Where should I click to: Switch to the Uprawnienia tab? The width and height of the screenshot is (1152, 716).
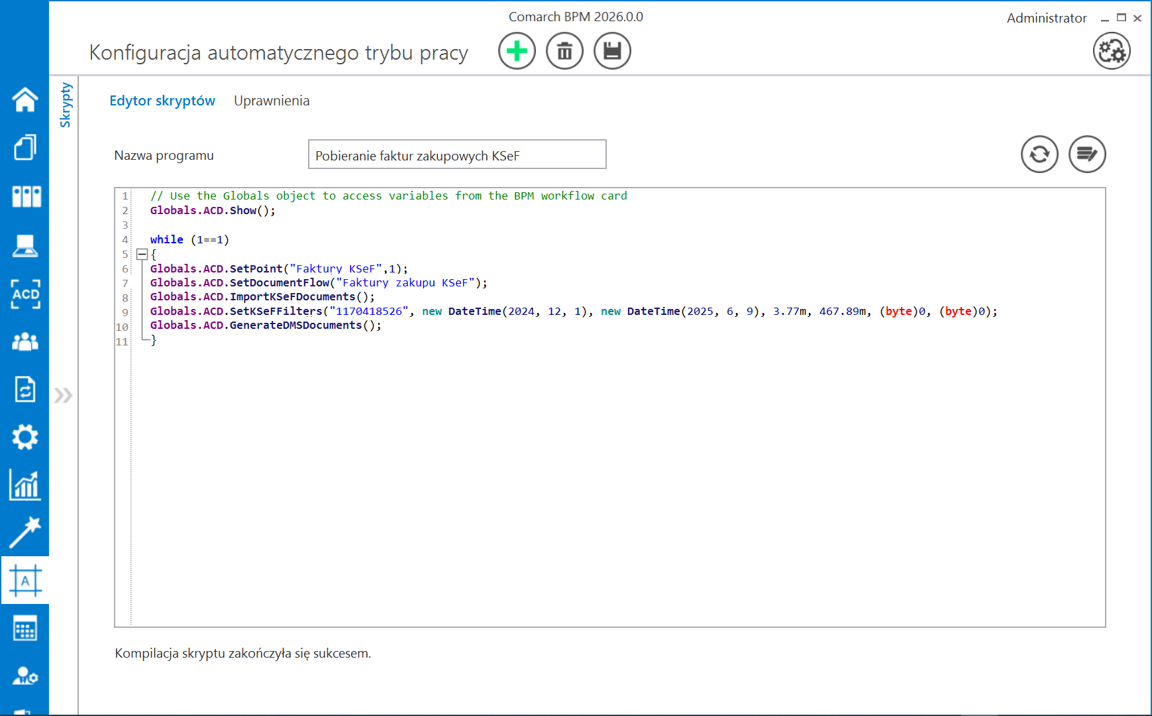(272, 101)
